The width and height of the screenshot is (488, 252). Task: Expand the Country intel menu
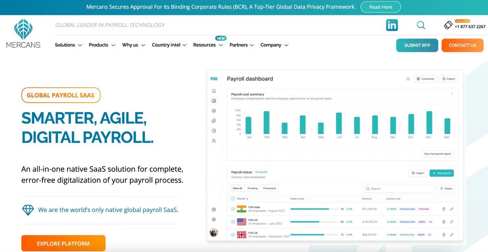[169, 45]
